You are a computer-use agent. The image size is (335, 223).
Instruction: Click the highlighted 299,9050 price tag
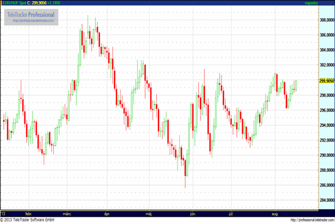point(325,80)
